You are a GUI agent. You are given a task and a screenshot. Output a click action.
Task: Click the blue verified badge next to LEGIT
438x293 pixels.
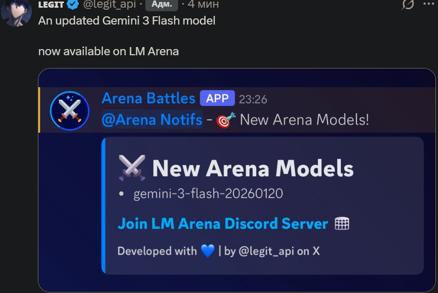coord(73,4)
